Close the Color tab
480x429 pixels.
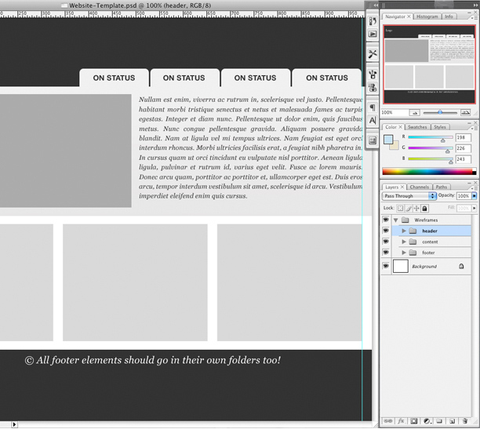400,127
